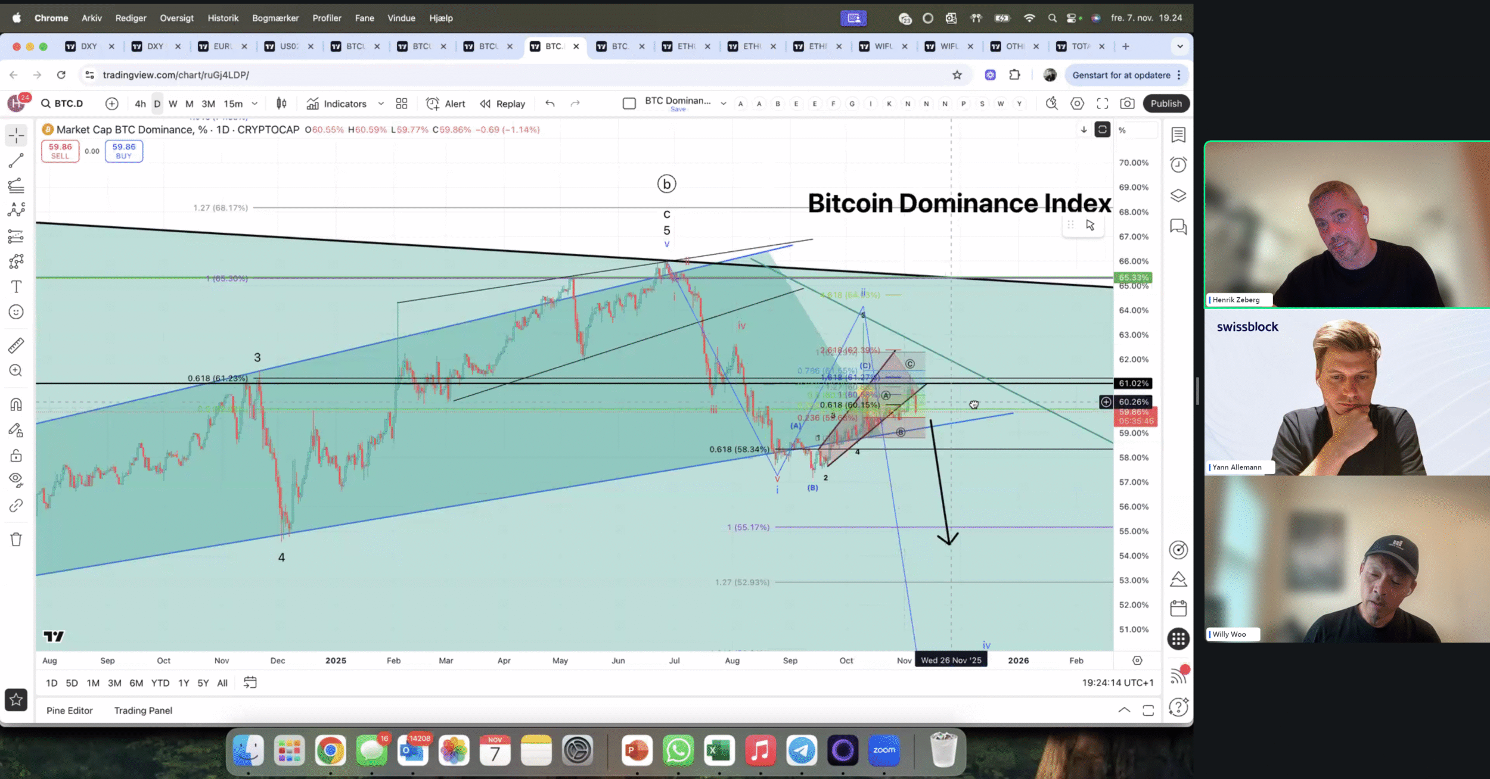Click the Publish button

tap(1166, 104)
